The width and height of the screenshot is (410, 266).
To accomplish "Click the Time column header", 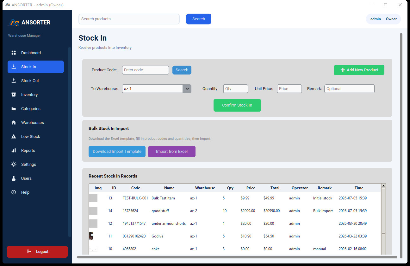I will (x=359, y=188).
